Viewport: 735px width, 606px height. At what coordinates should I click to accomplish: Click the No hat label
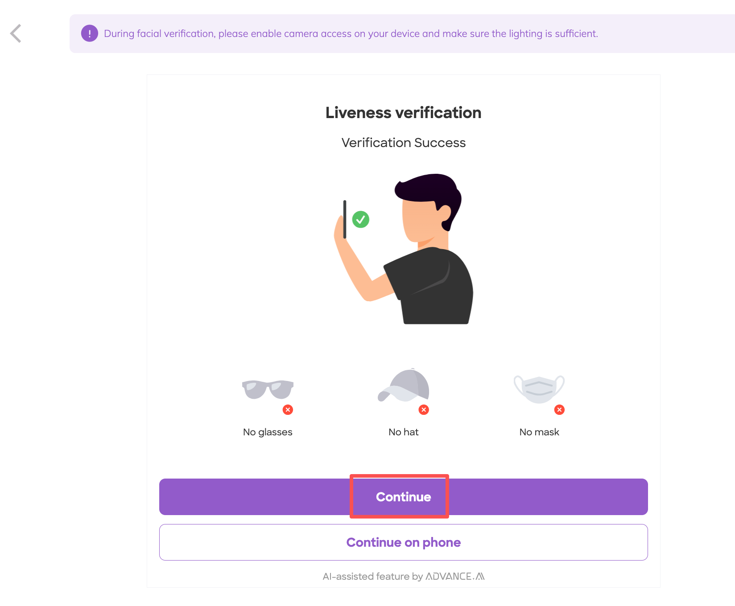(403, 432)
